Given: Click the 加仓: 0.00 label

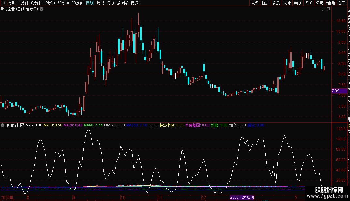Looking at the screenshot, I should pyautogui.click(x=237, y=125).
